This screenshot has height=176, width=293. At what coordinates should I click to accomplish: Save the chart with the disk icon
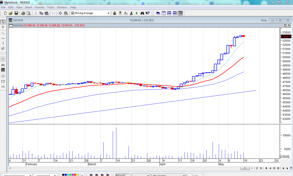(17, 13)
